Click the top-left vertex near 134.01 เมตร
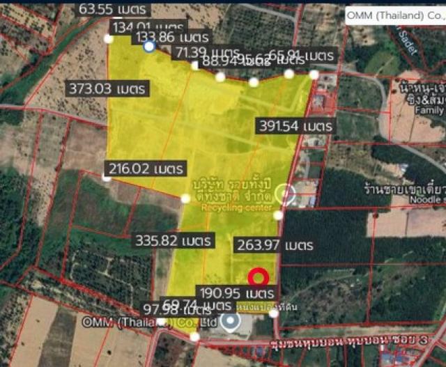446x367 pixels. tap(109, 39)
